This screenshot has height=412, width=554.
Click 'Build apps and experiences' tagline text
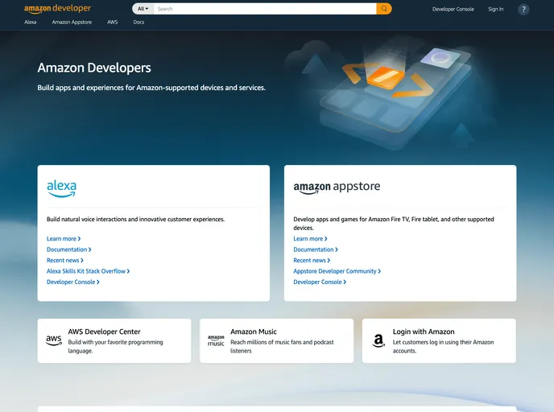[x=151, y=88]
